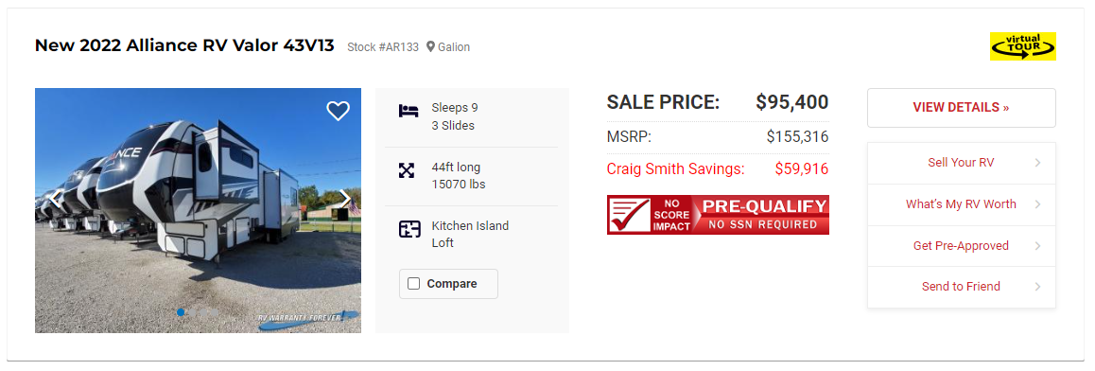Expand the Sell Your RV chevron
The image size is (1095, 371).
pos(1037,163)
